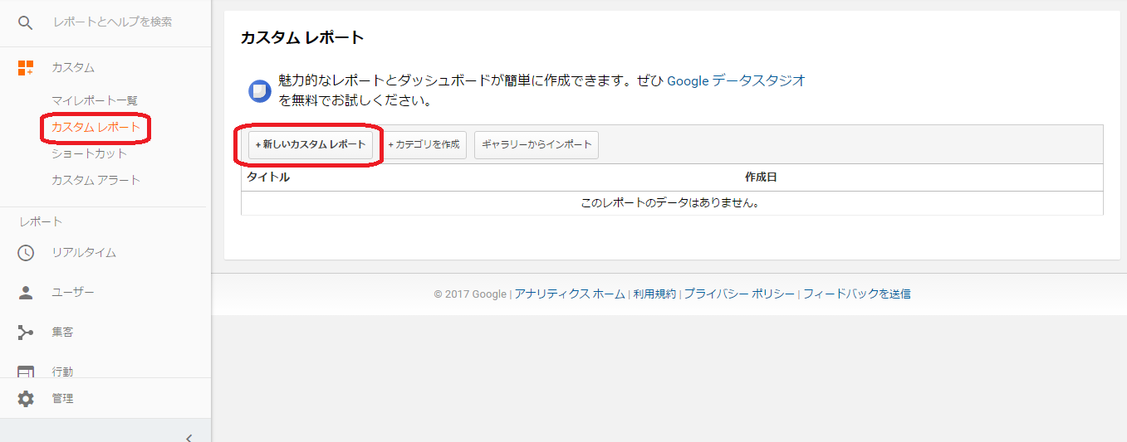Expand the リアルタイム report section
Screen dimensions: 1127x442
(x=84, y=253)
